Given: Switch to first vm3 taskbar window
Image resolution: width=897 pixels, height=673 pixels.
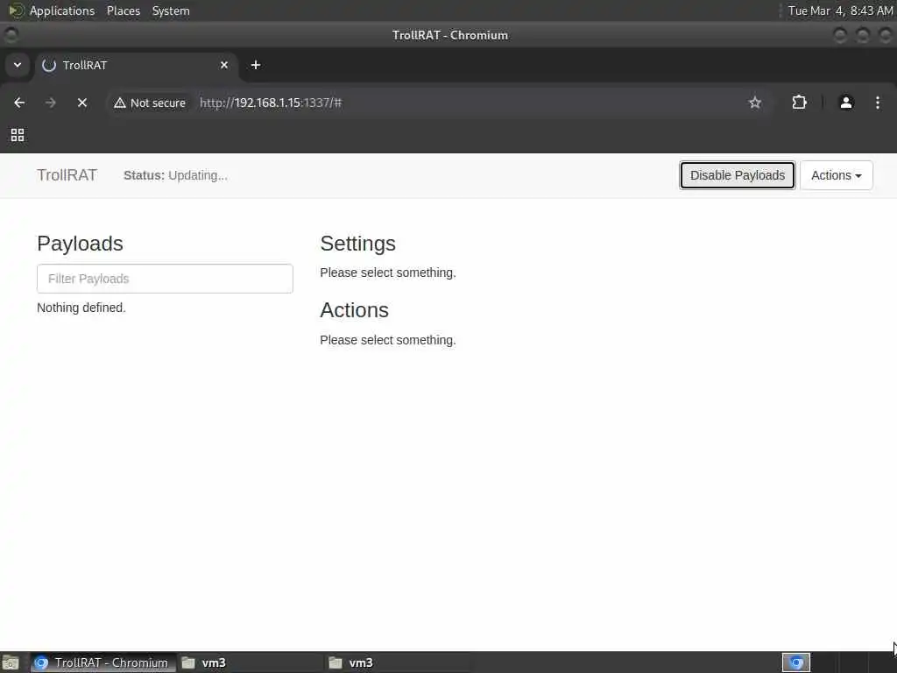Looking at the screenshot, I should 250,662.
